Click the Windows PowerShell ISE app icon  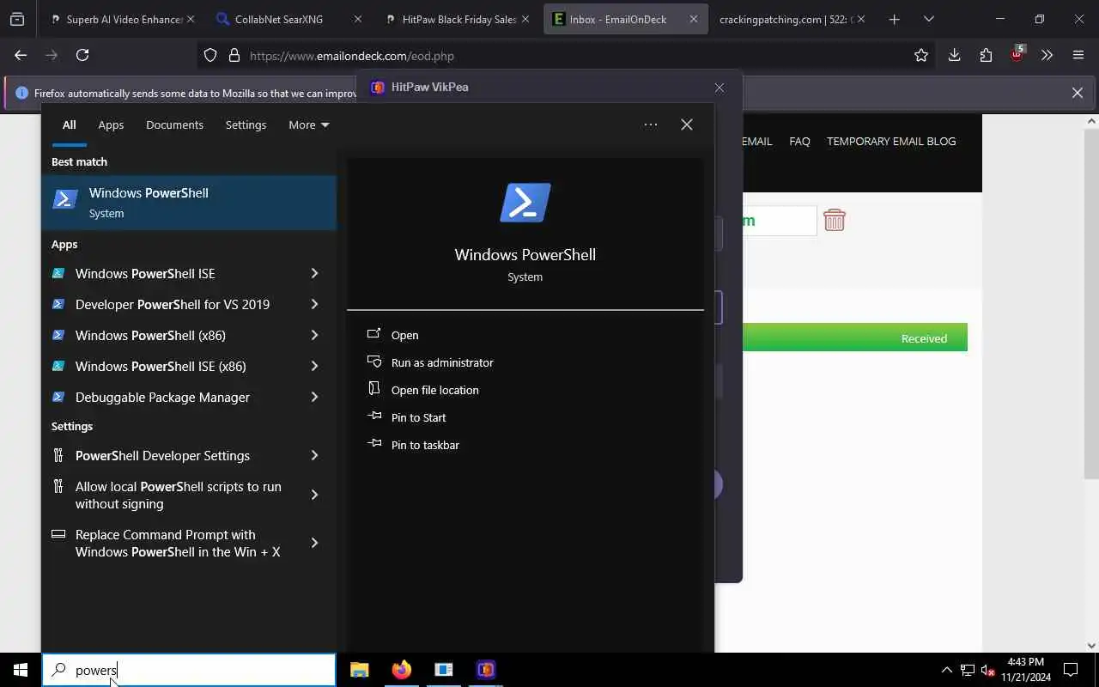point(58,273)
